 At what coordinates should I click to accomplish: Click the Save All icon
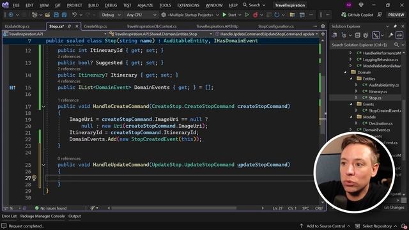(64, 15)
